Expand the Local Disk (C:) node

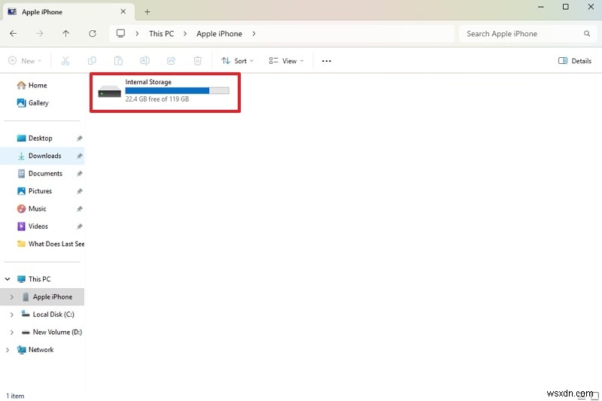point(11,314)
